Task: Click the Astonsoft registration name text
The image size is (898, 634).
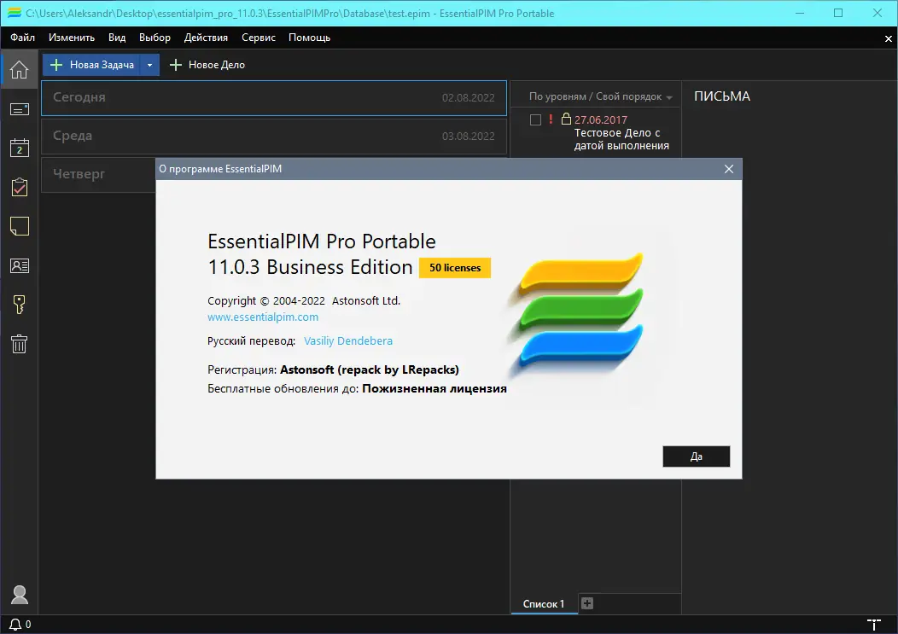Action: (370, 370)
